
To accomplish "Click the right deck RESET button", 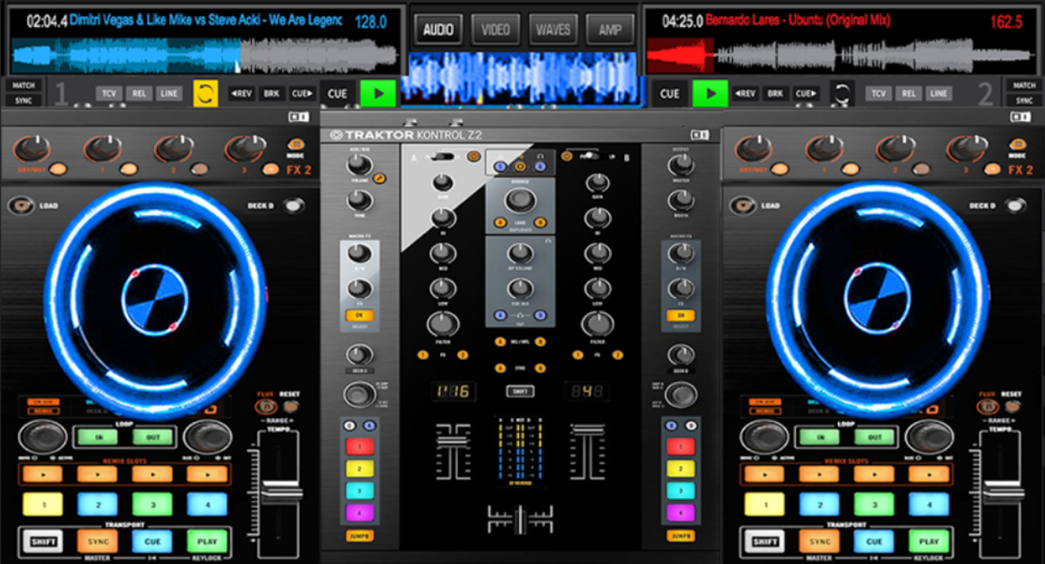I will coord(1011,406).
